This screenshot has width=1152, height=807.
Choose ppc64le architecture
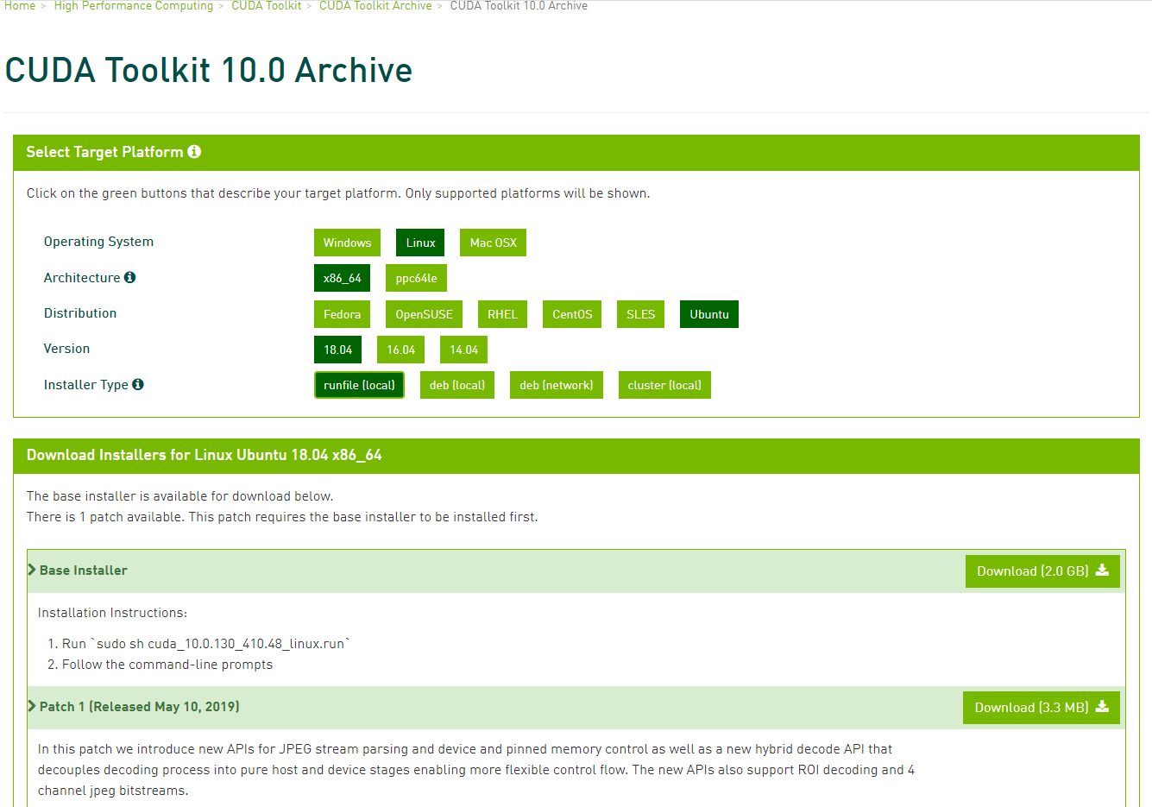click(x=416, y=278)
